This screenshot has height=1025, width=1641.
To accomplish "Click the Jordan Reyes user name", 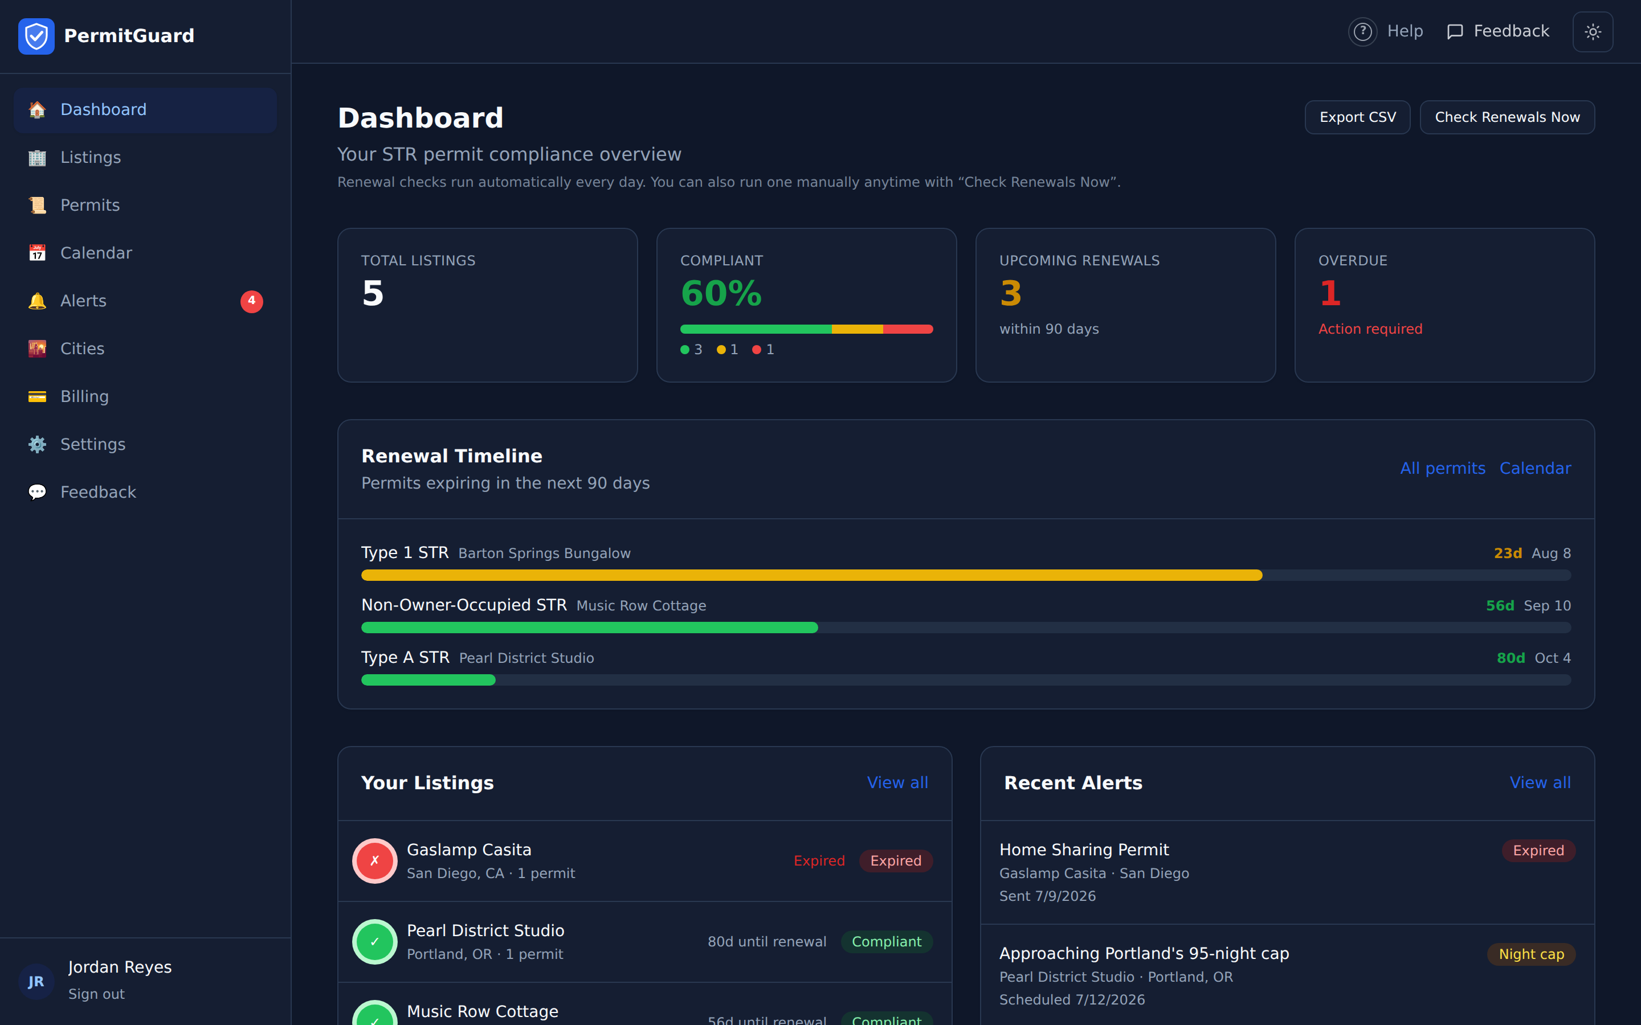I will (120, 967).
